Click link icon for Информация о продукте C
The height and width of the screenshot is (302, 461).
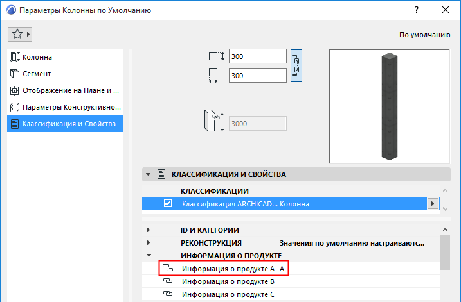[x=168, y=294]
